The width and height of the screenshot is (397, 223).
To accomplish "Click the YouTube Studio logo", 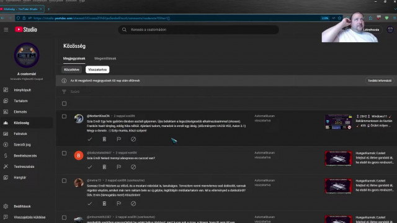I will pyautogui.click(x=26, y=30).
